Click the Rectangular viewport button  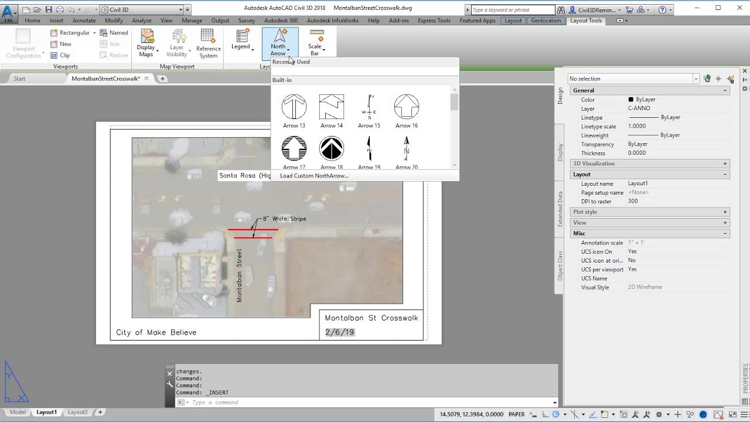tap(73, 33)
